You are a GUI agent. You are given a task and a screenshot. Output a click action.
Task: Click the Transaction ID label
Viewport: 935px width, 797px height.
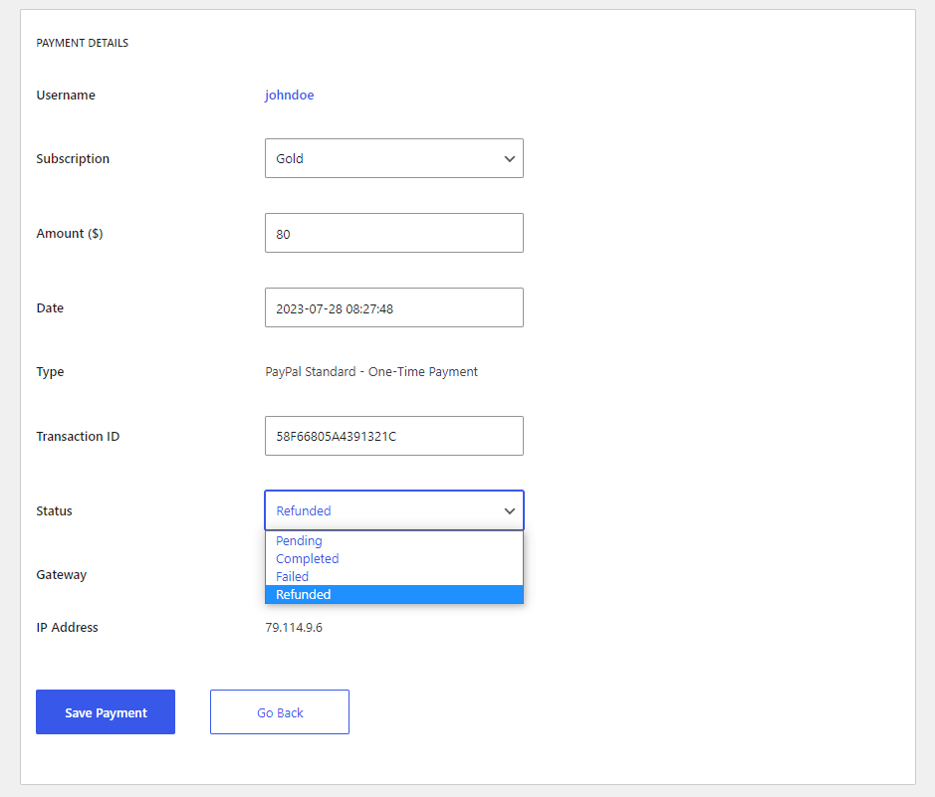tap(78, 437)
